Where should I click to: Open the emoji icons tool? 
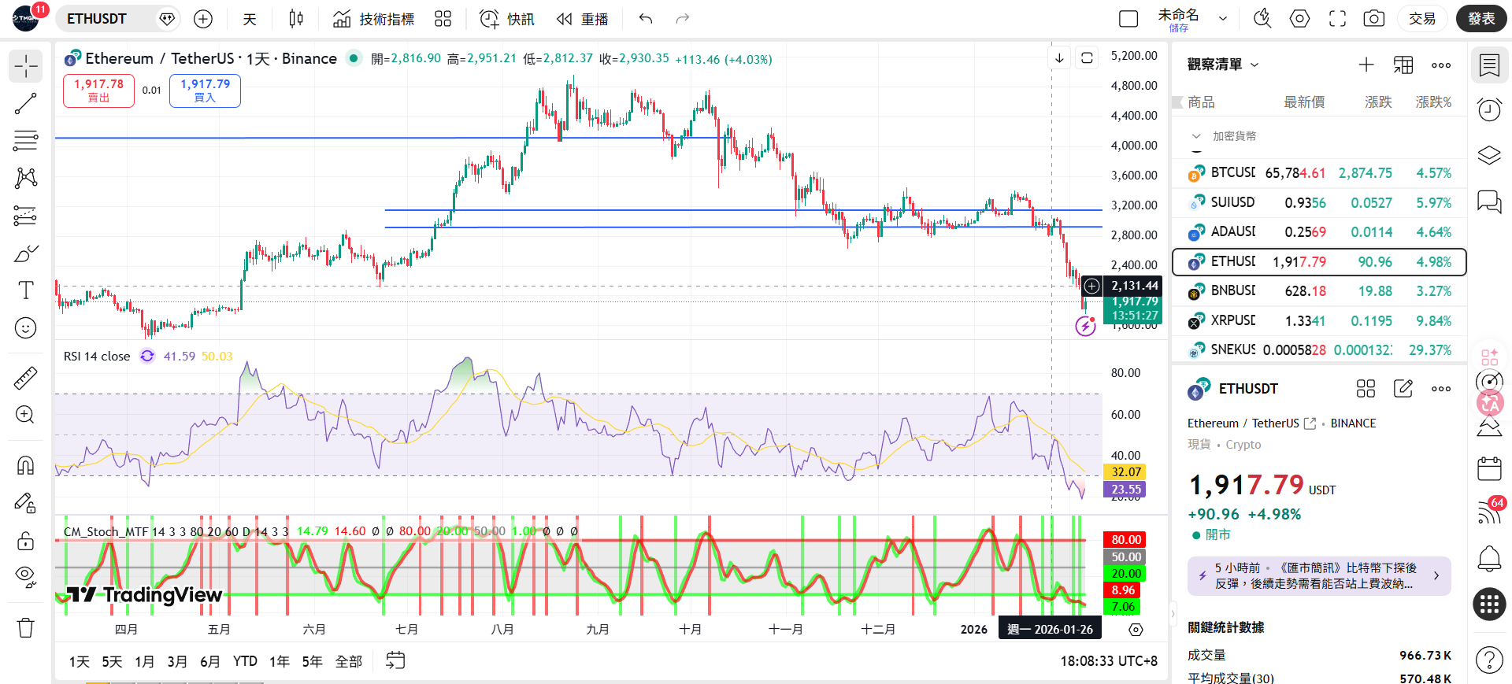[26, 328]
